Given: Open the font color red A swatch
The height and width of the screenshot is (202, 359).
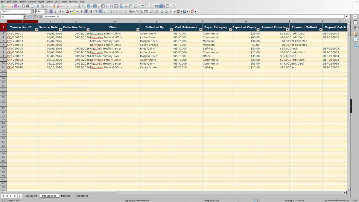Looking at the screenshot, I should click(x=68, y=11).
